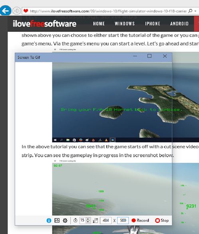Close the Screen To Gif window
This screenshot has height=234, width=199.
click(x=165, y=56)
